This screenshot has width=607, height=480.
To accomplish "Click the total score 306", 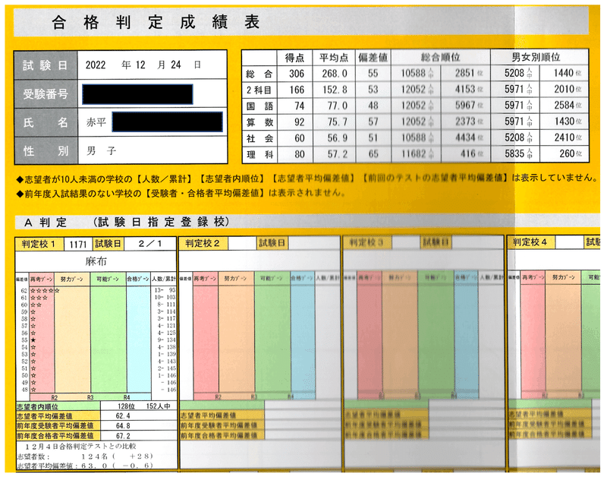I will click(297, 74).
